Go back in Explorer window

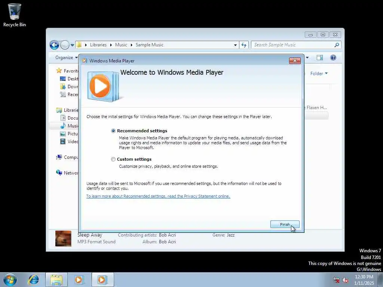click(x=54, y=45)
